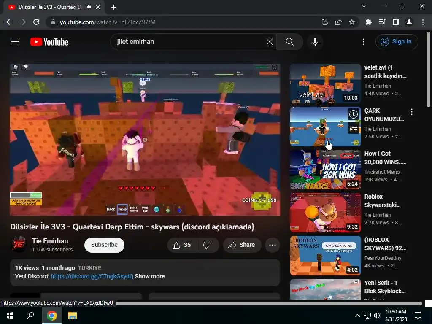Open the YouTube guide hamburger menu
The width and height of the screenshot is (432, 324).
point(15,42)
